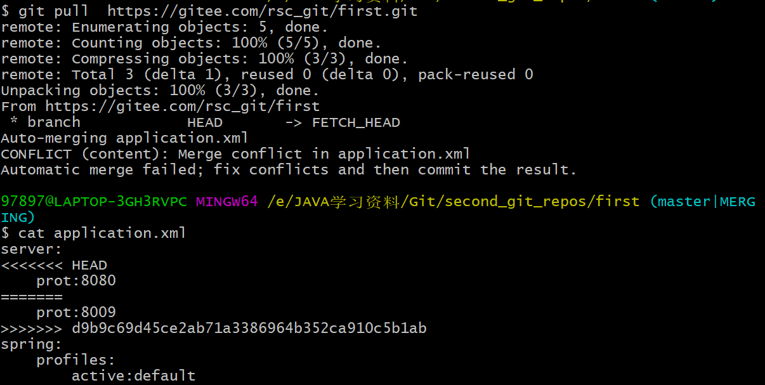Click the '=======' conflict separator line

32,296
